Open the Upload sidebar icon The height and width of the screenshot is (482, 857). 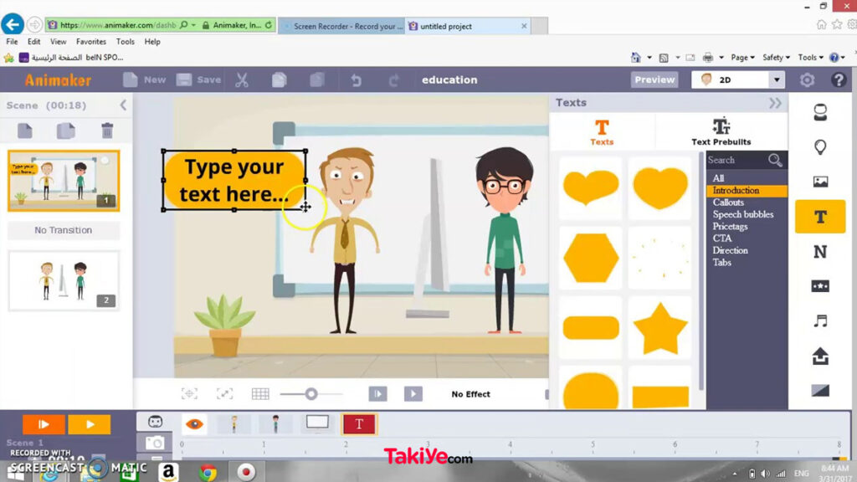(820, 356)
